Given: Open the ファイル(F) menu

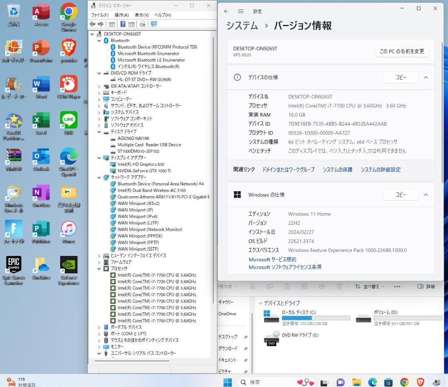Looking at the screenshot, I should click(100, 15).
